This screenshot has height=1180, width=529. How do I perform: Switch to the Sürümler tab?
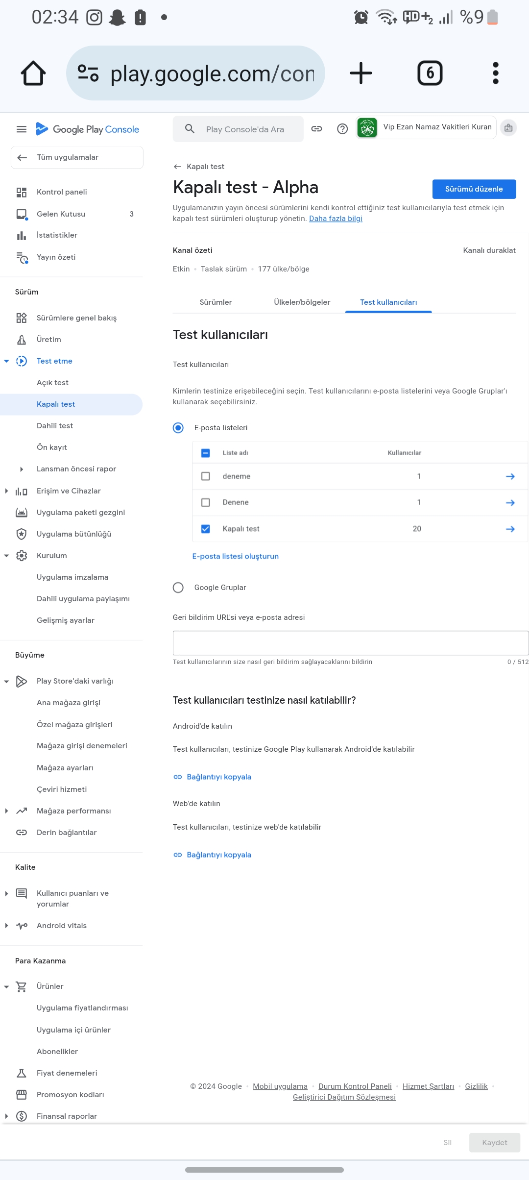coord(216,302)
